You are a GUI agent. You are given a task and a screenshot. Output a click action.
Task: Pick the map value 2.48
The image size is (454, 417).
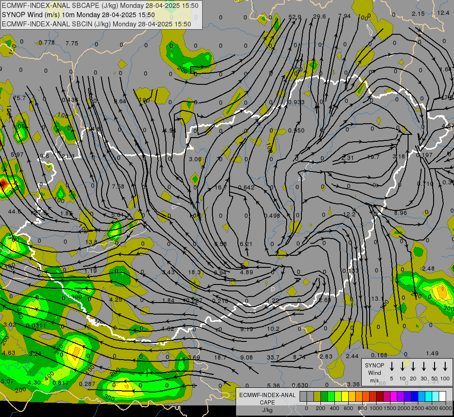[428, 269]
